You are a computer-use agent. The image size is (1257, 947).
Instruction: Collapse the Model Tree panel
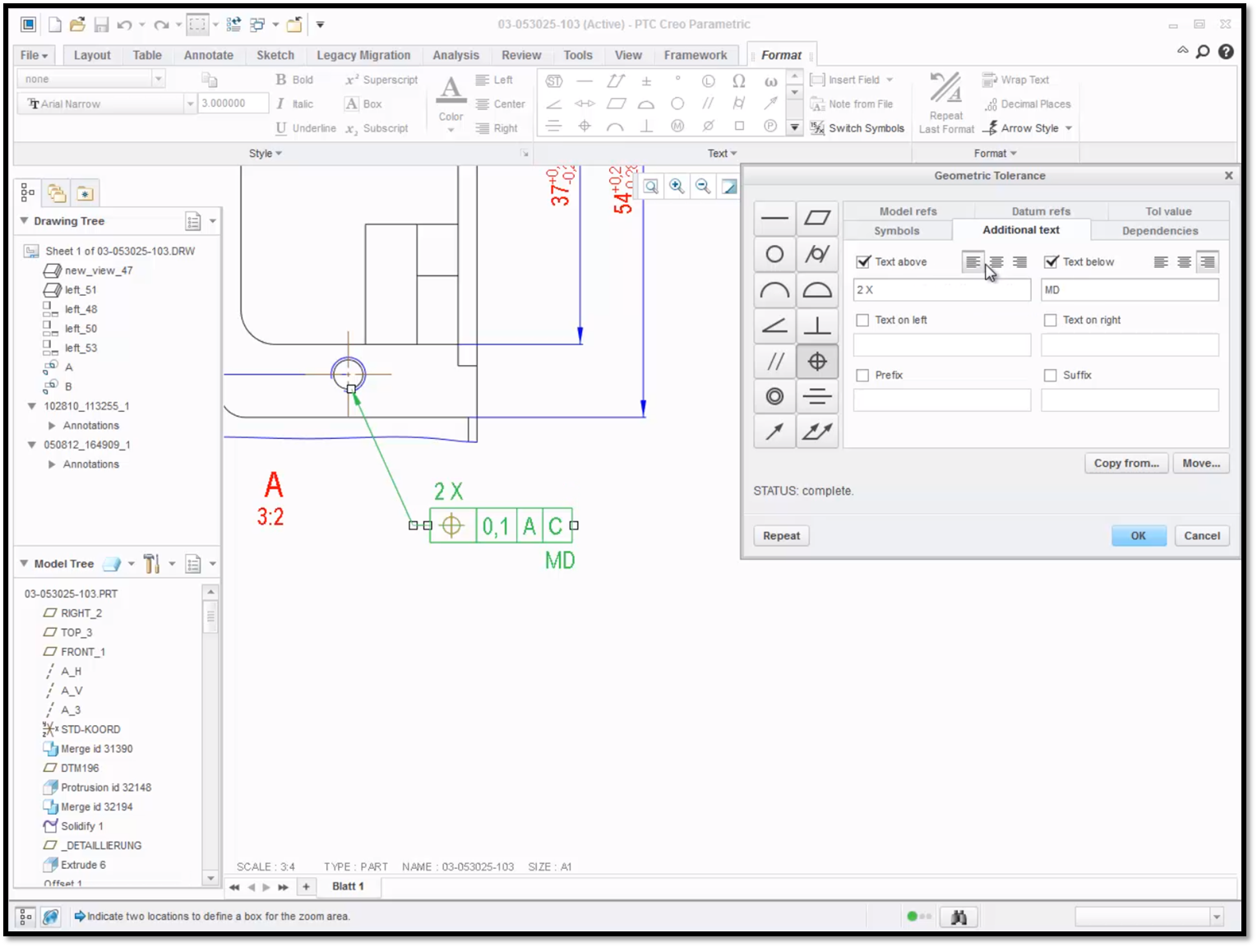[25, 564]
